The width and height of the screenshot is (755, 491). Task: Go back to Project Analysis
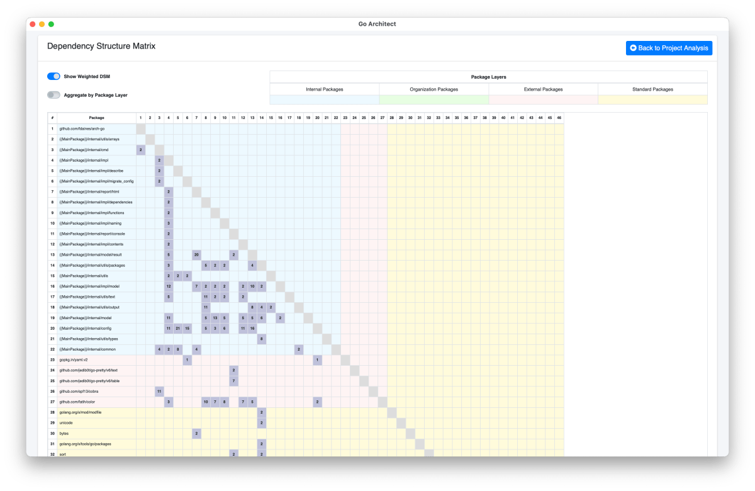click(x=669, y=48)
